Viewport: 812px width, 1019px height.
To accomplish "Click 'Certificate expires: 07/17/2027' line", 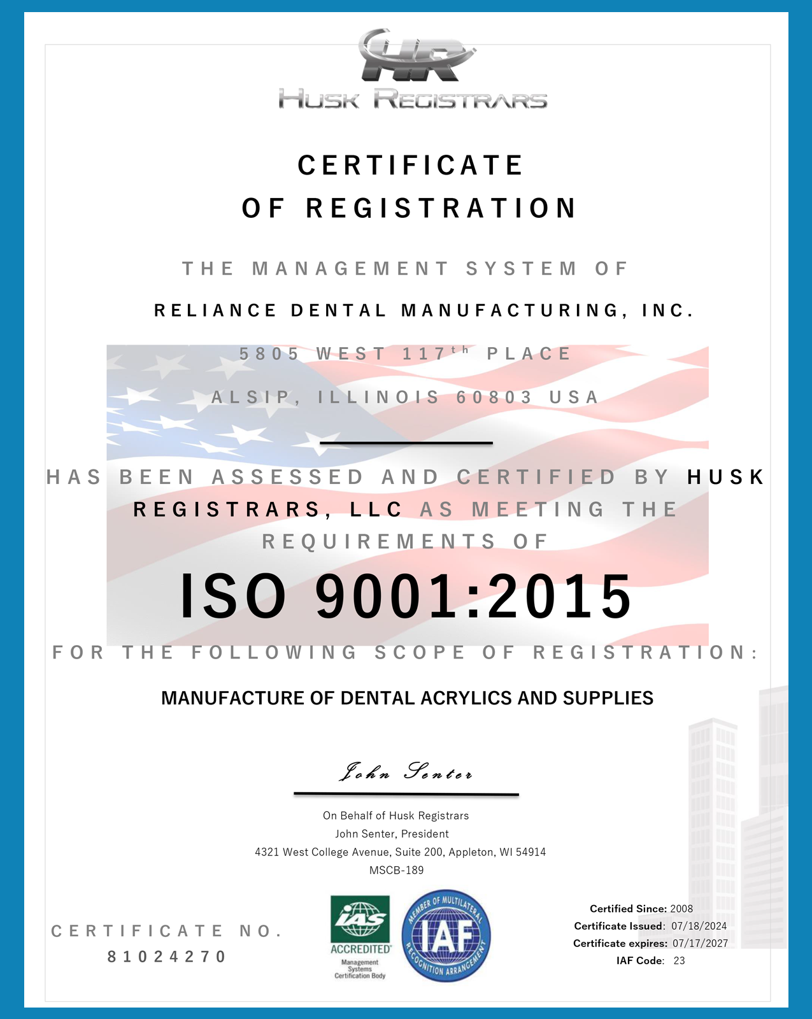I will [x=650, y=943].
